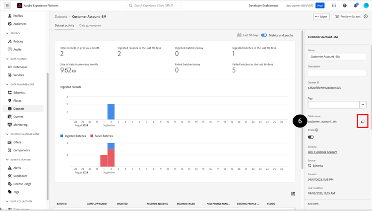This screenshot has width=372, height=211.
Task: Click the Preview dataset button
Action: coord(348,16)
